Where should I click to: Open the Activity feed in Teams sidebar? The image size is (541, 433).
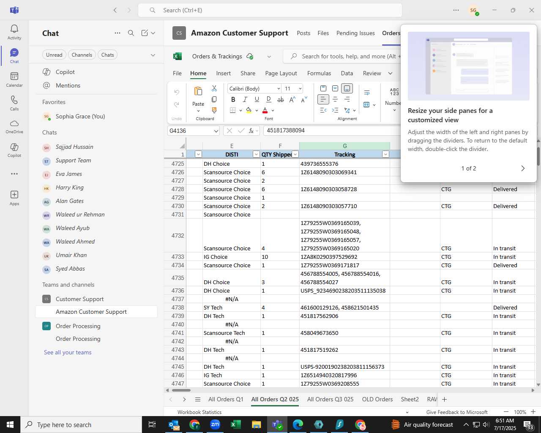click(14, 32)
